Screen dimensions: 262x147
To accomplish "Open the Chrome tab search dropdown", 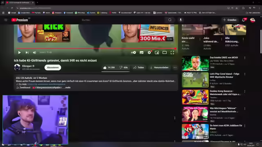I will click(2, 2).
